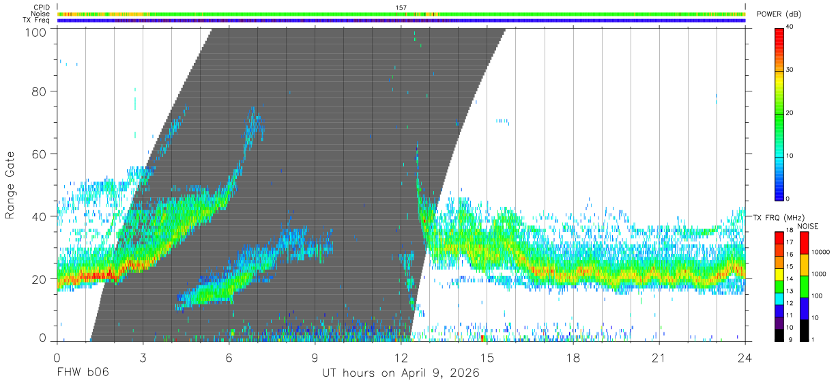
Task: Click the 6 hour tick label
Action: click(x=229, y=358)
